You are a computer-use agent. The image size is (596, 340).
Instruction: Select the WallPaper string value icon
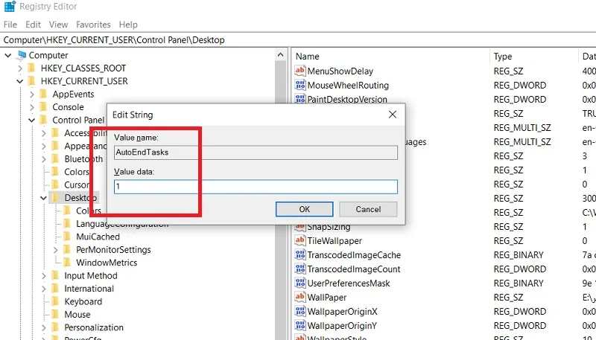pos(300,297)
